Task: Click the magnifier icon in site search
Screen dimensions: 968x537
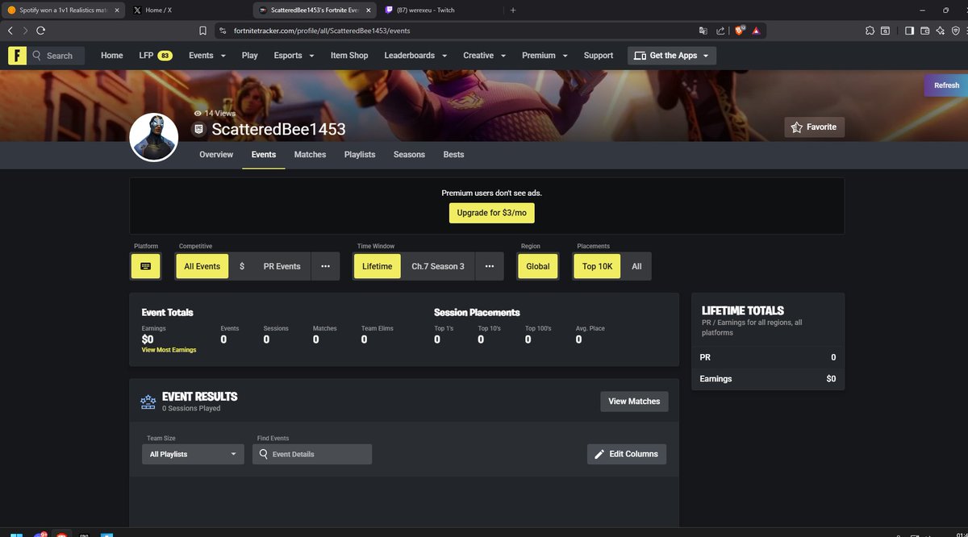Action: click(x=38, y=56)
